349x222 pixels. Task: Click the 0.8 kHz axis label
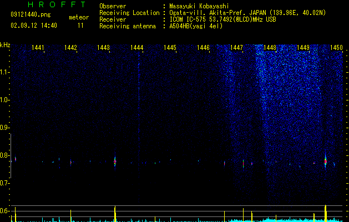point(4,155)
